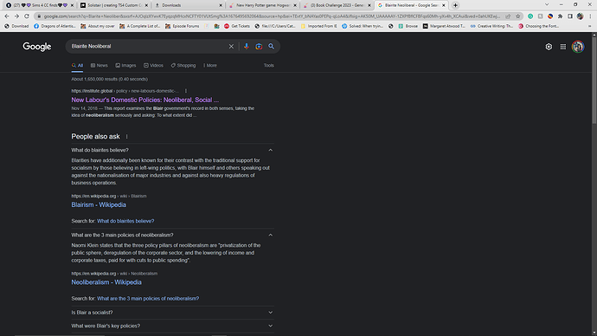Close the Solistair TS4 Custom tab
This screenshot has width=597, height=336.
pyautogui.click(x=146, y=5)
